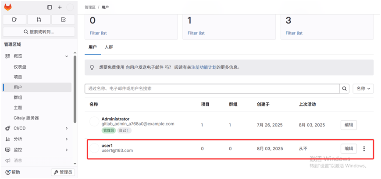Click the 创建于 column header
Screen dimensions: 381x179
click(263, 104)
